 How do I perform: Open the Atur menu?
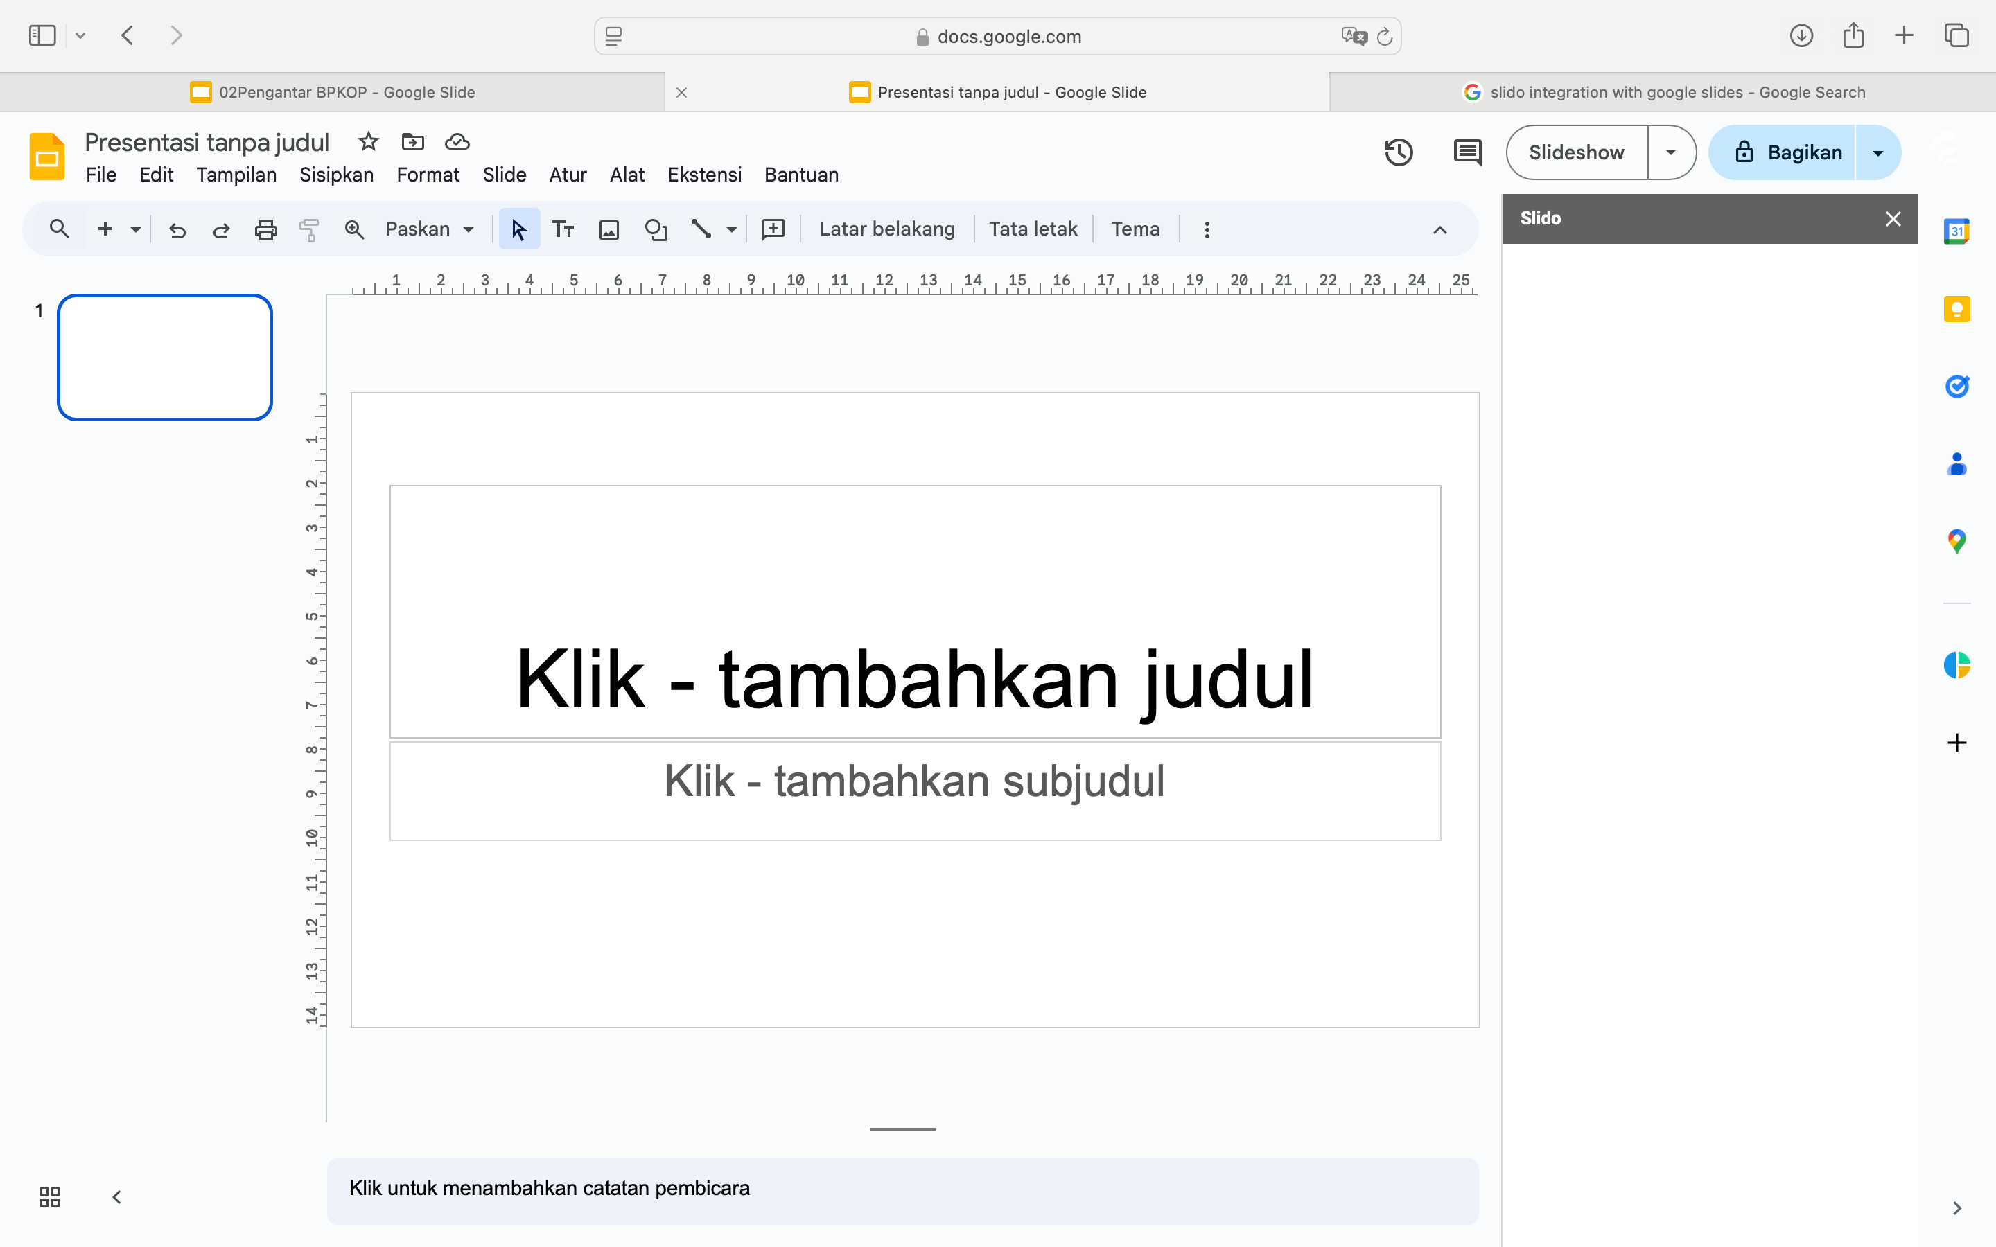pyautogui.click(x=568, y=175)
